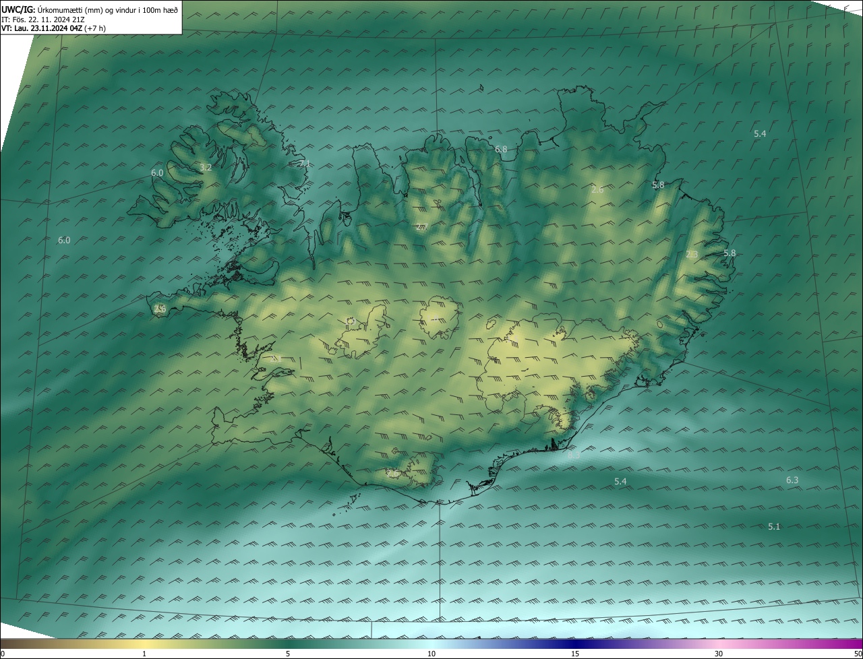Pick the pale yellow band of the color scale

point(144,644)
